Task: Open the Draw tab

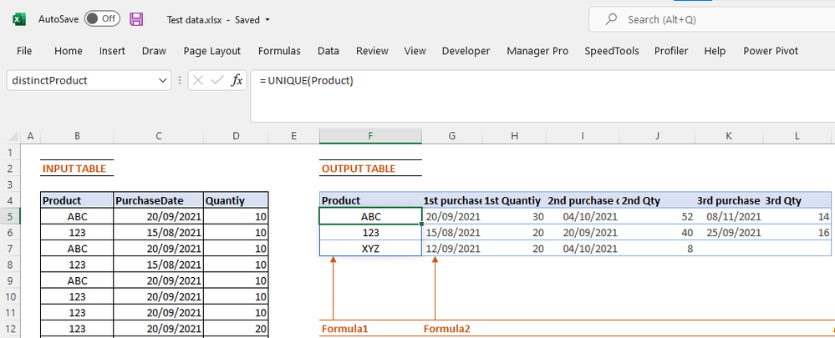Action: 154,51
